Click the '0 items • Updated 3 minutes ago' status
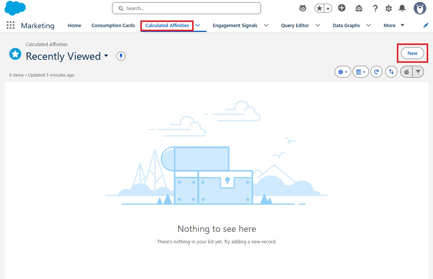Image resolution: width=433 pixels, height=279 pixels. click(42, 75)
